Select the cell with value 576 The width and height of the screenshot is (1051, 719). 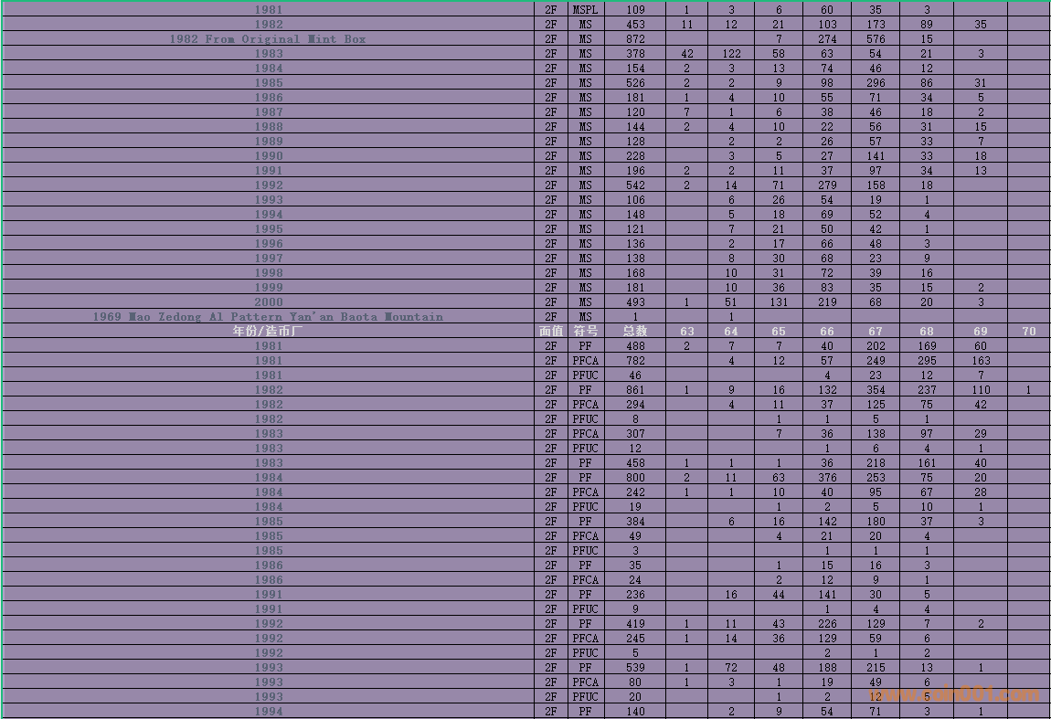click(876, 39)
